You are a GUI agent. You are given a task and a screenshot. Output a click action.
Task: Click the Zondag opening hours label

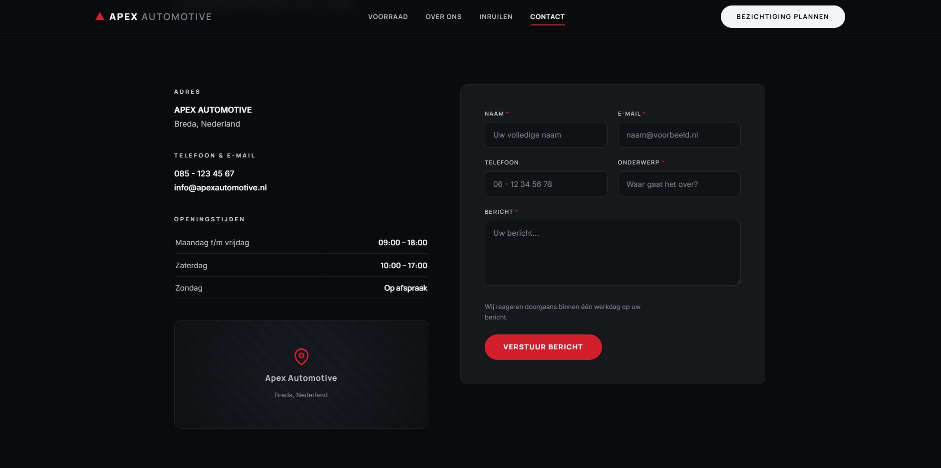point(189,288)
